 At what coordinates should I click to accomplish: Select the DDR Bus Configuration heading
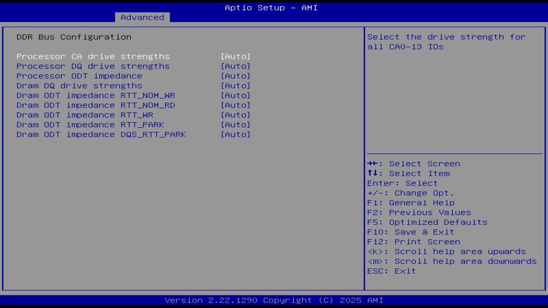click(x=74, y=37)
